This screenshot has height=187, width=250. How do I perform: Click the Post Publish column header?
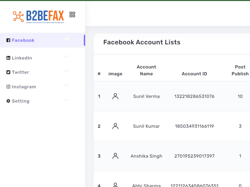click(240, 70)
